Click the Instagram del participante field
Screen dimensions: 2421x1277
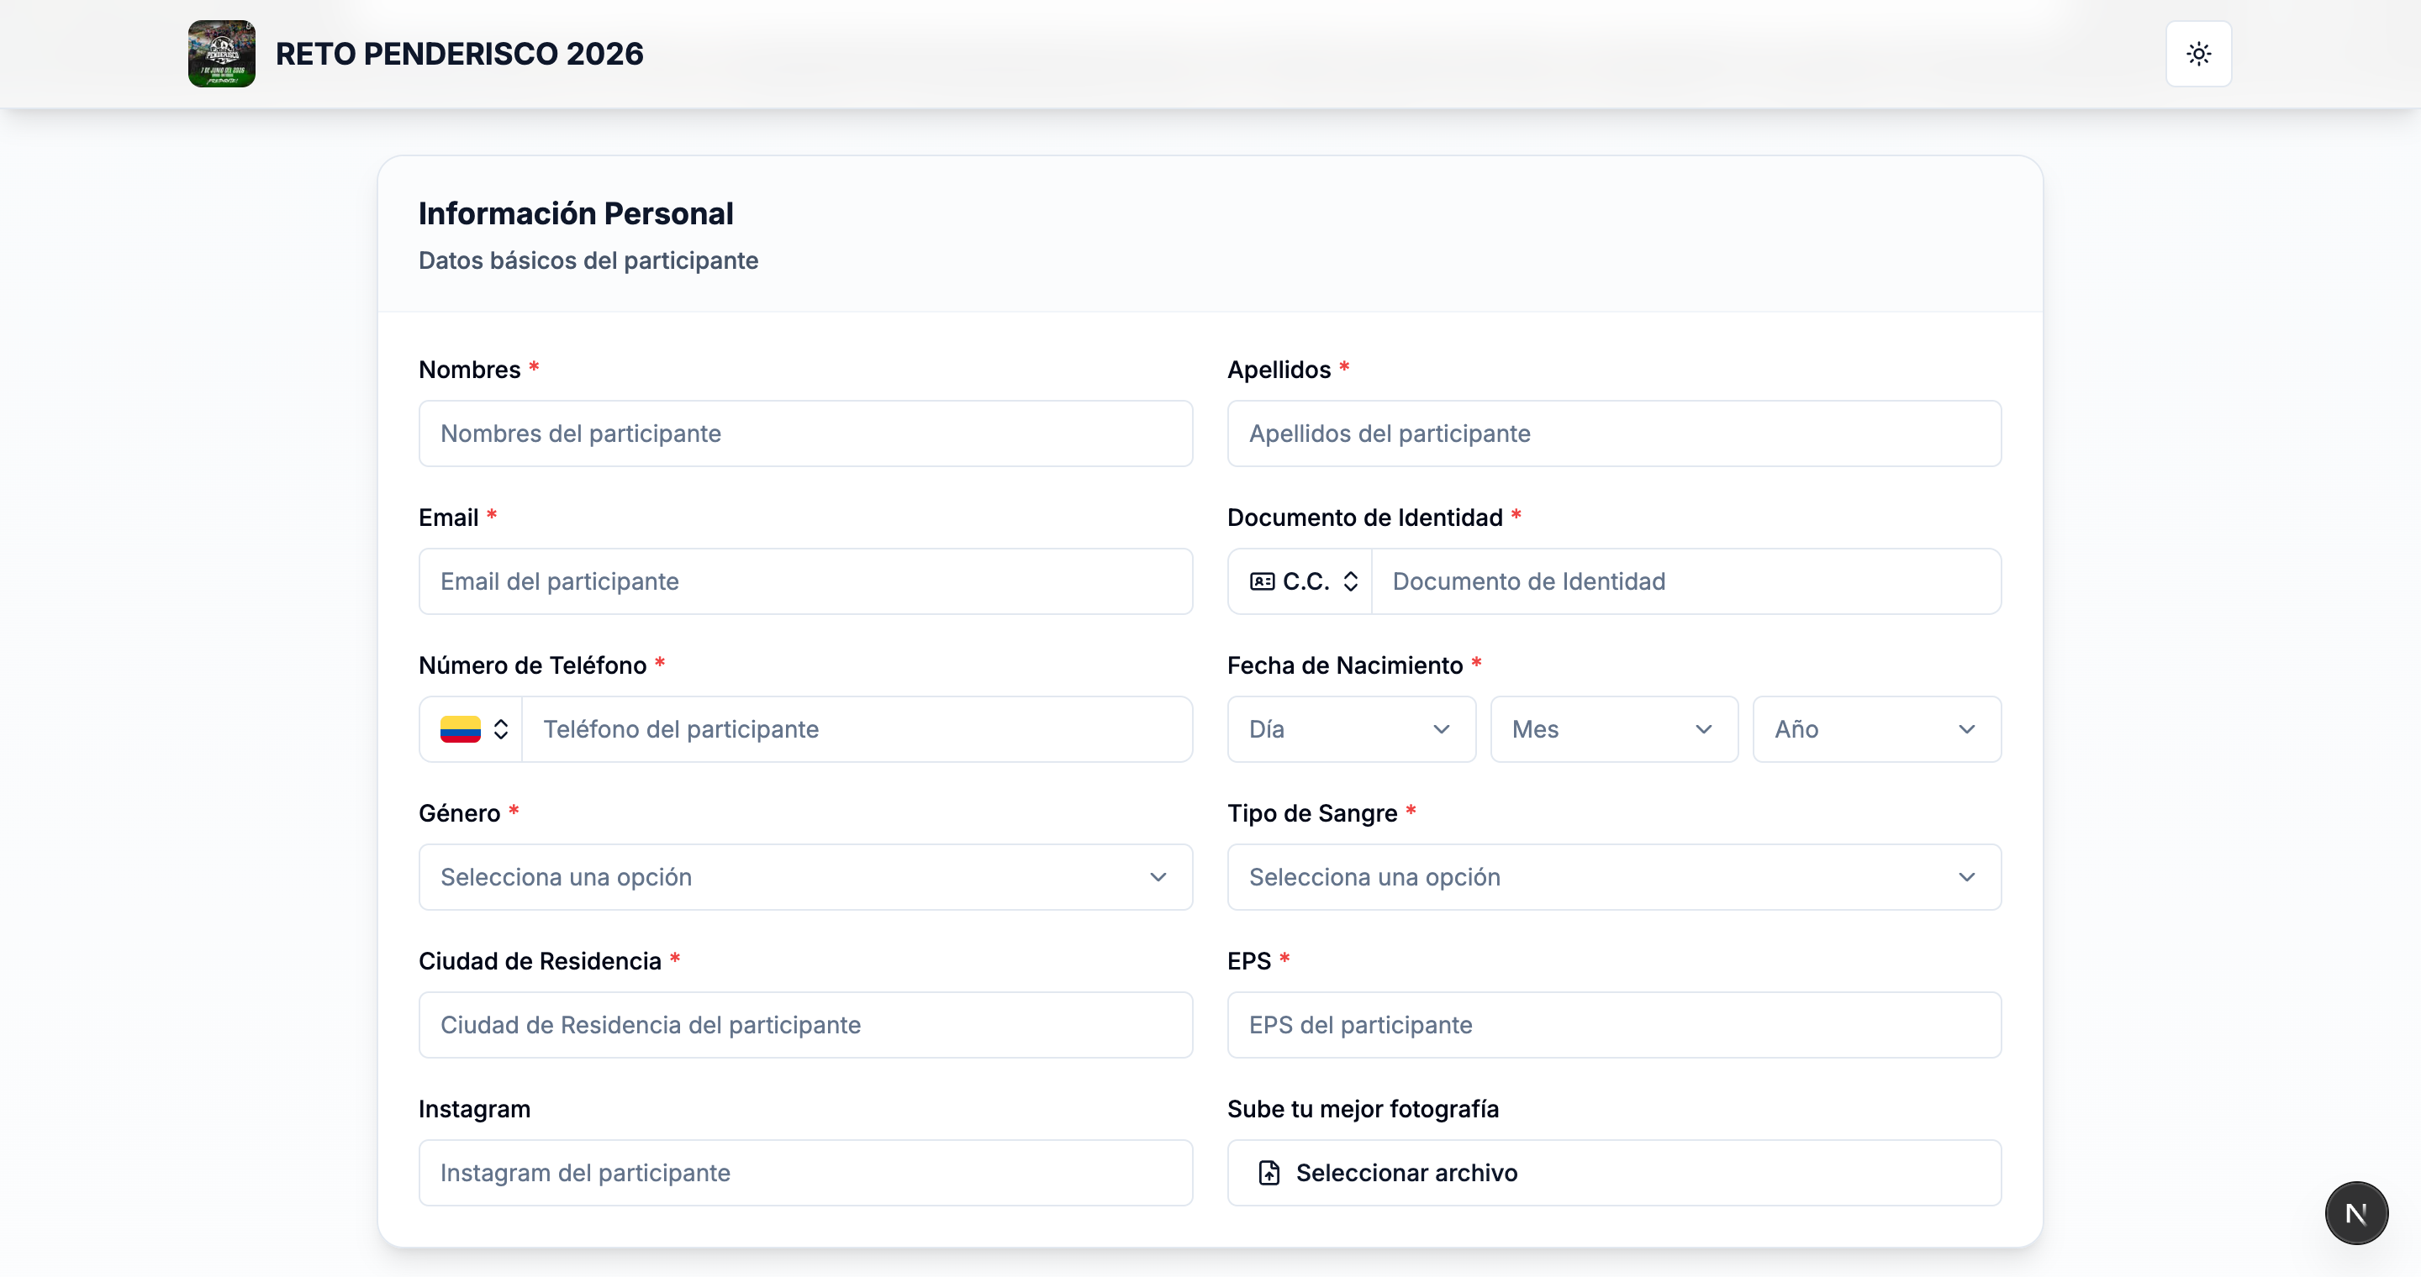point(805,1173)
